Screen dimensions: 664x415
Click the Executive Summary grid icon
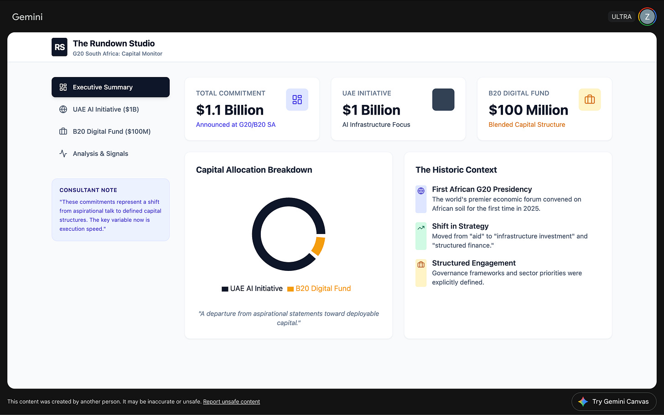pyautogui.click(x=63, y=87)
